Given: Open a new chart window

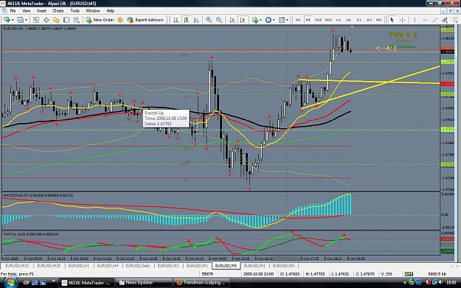Looking at the screenshot, I should (x=7, y=20).
